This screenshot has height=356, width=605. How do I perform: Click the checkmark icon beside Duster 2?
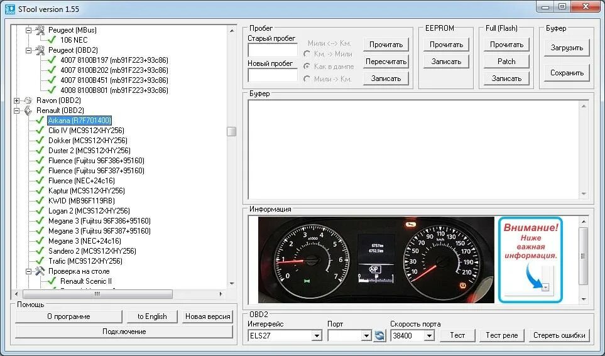click(40, 151)
